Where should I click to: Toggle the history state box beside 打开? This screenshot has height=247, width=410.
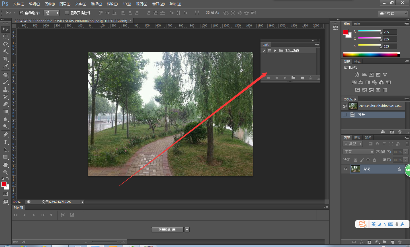point(345,115)
